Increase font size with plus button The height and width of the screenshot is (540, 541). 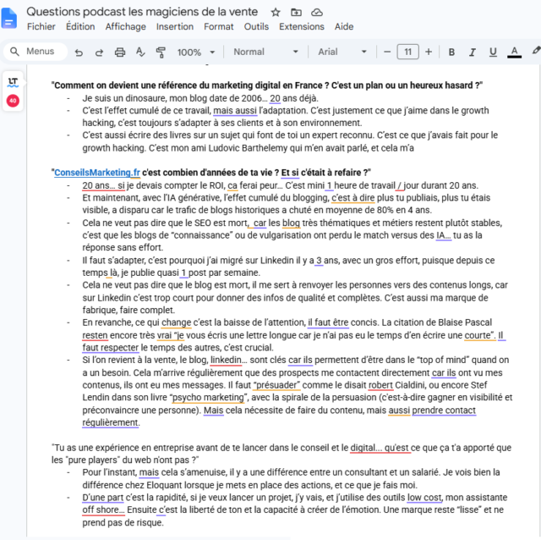pos(429,52)
